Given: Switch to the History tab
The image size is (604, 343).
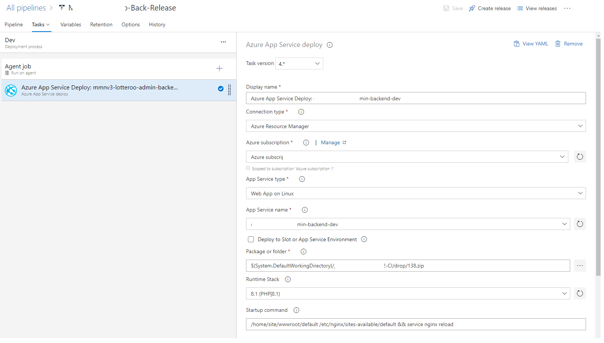Looking at the screenshot, I should (157, 24).
